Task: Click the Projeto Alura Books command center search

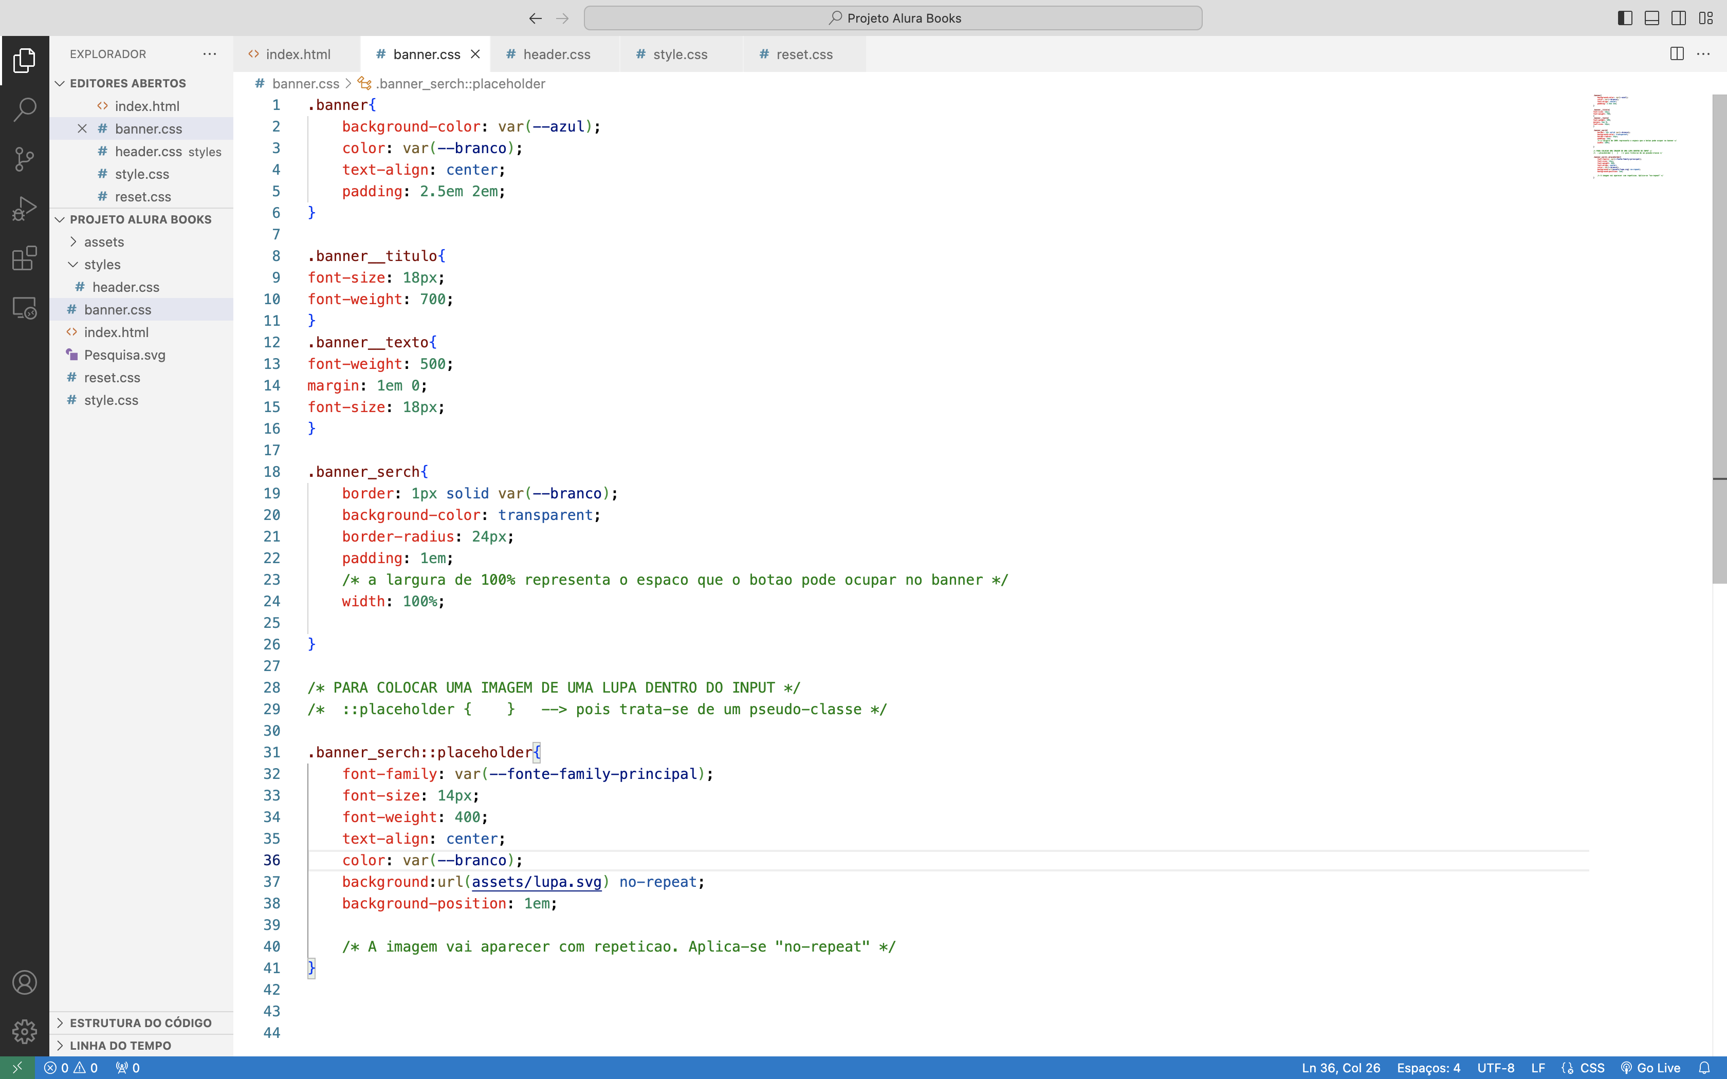Action: point(893,18)
